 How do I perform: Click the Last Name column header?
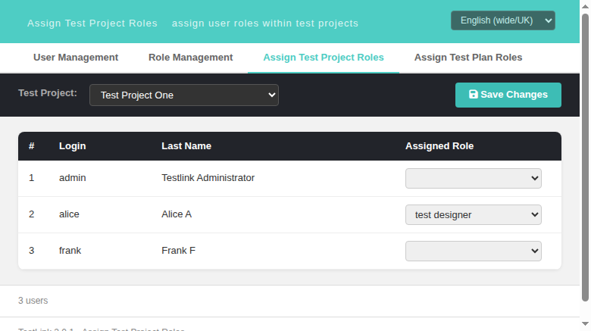click(186, 146)
